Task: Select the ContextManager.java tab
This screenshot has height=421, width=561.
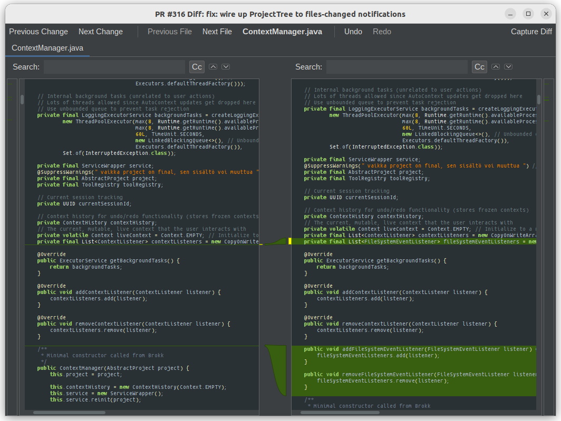Action: [47, 48]
